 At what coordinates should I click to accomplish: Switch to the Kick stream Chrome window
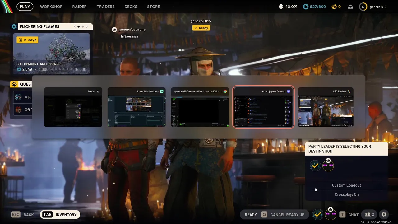pyautogui.click(x=200, y=107)
